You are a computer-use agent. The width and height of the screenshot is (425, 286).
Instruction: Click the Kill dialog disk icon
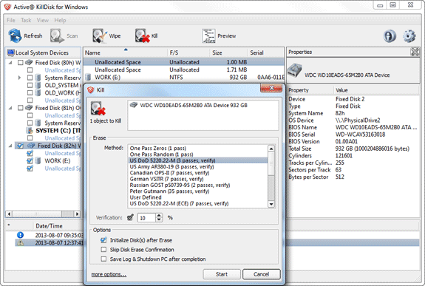[x=98, y=109]
